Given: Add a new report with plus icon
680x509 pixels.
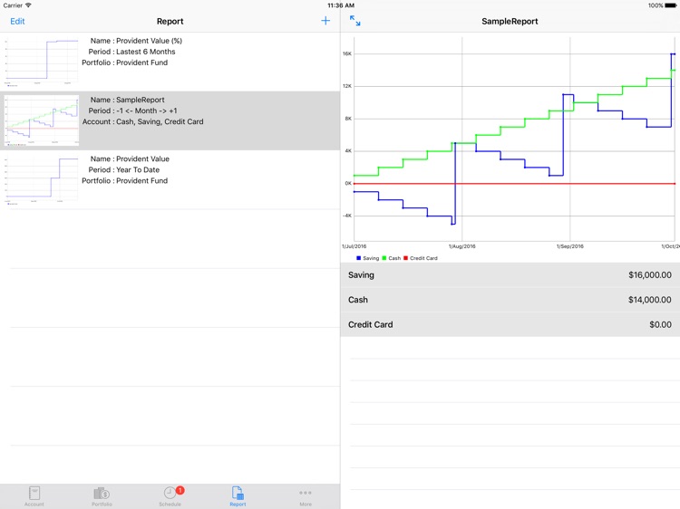Looking at the screenshot, I should coord(325,21).
